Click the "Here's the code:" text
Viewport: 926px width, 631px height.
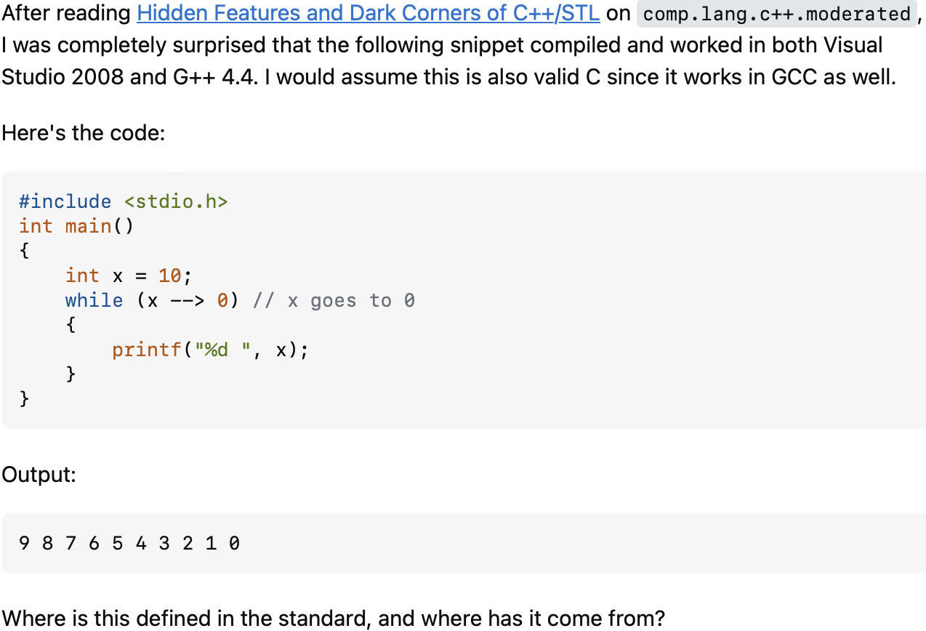tap(84, 134)
